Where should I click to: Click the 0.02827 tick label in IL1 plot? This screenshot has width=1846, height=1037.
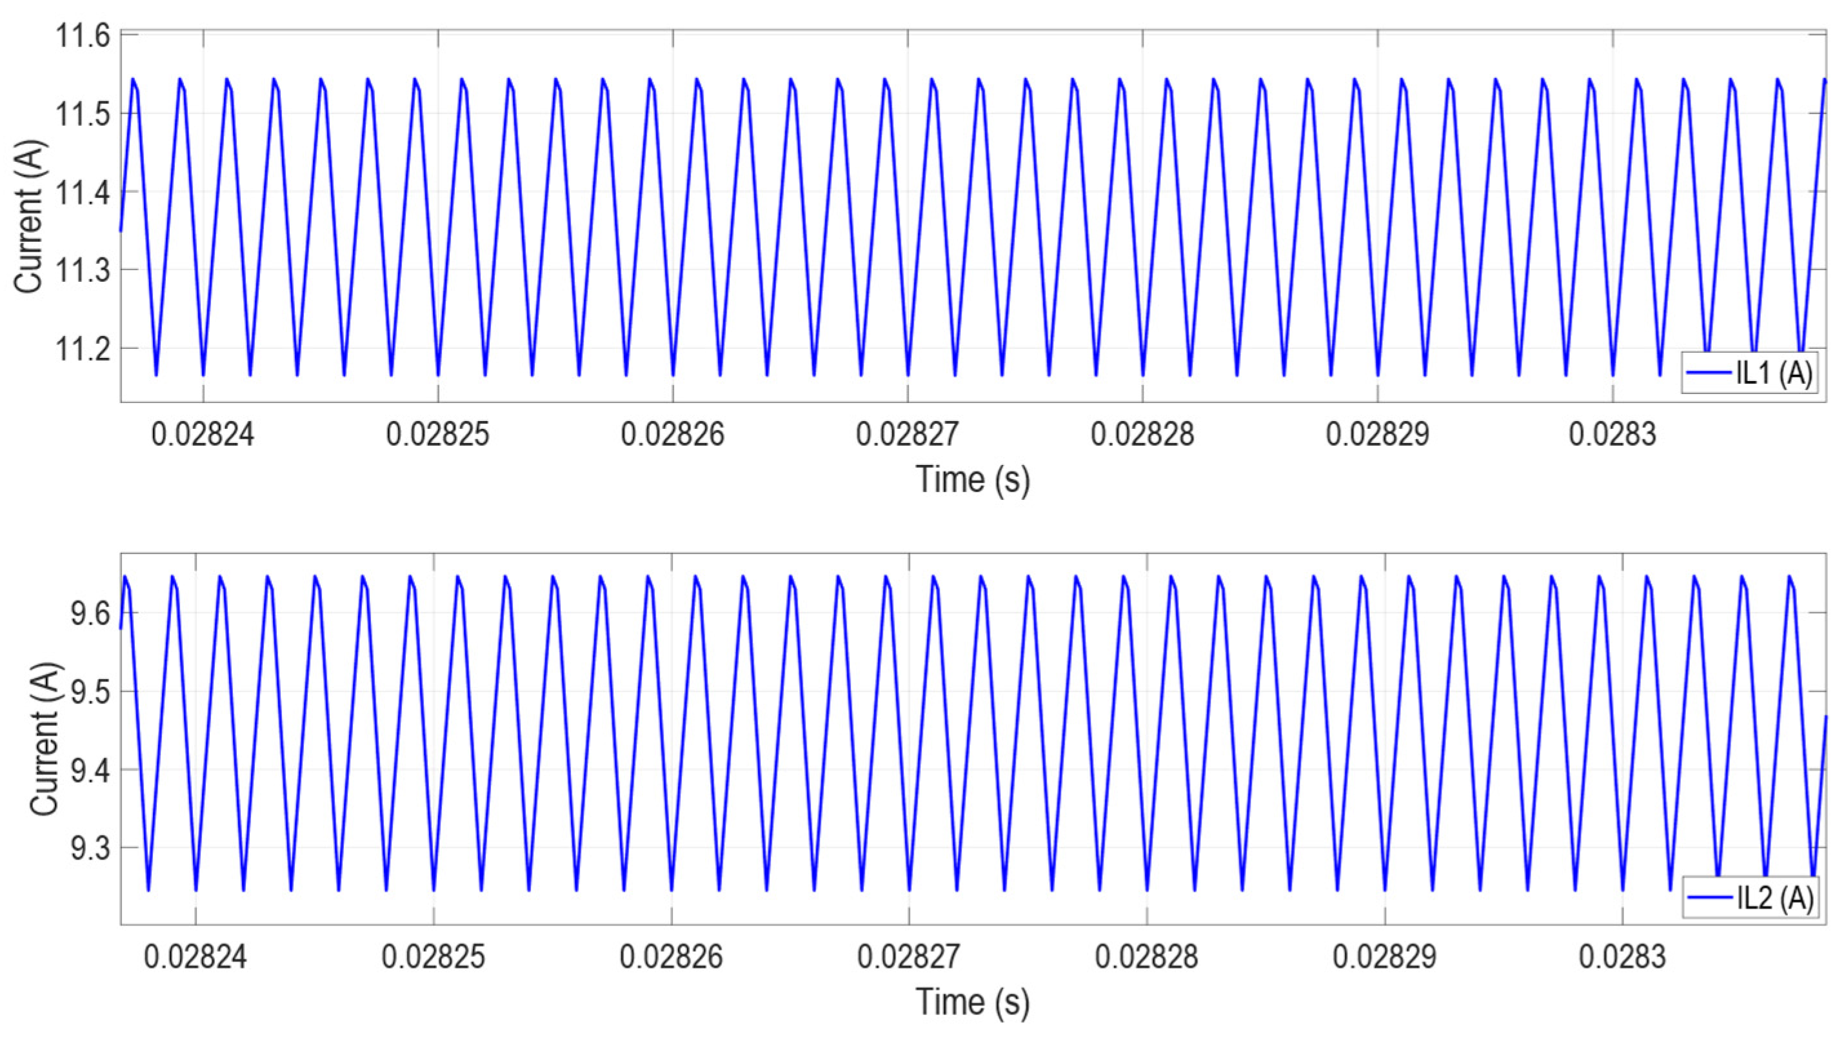click(x=908, y=434)
